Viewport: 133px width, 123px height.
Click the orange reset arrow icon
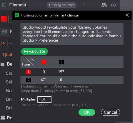point(3,44)
